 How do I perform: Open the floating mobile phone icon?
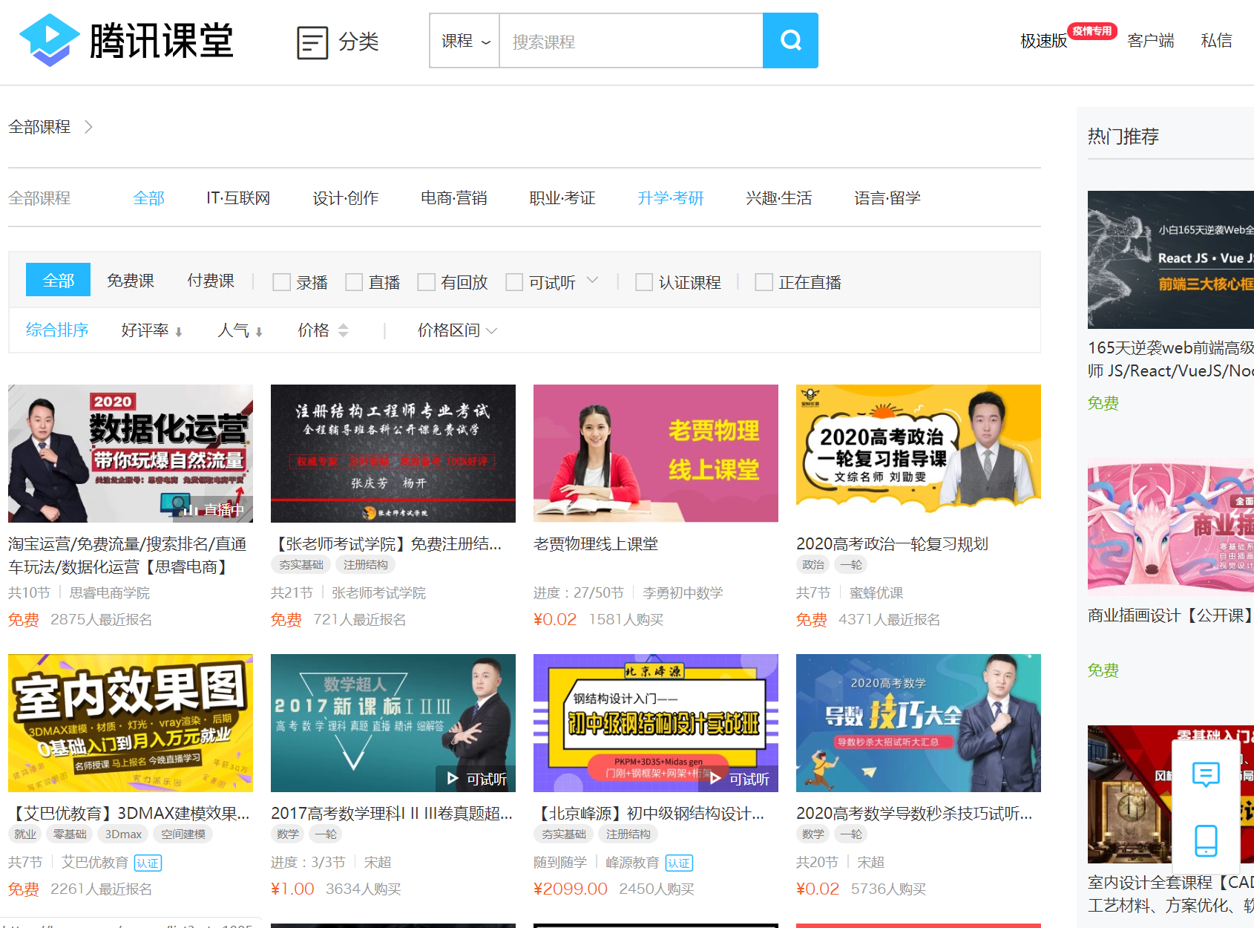click(1206, 840)
